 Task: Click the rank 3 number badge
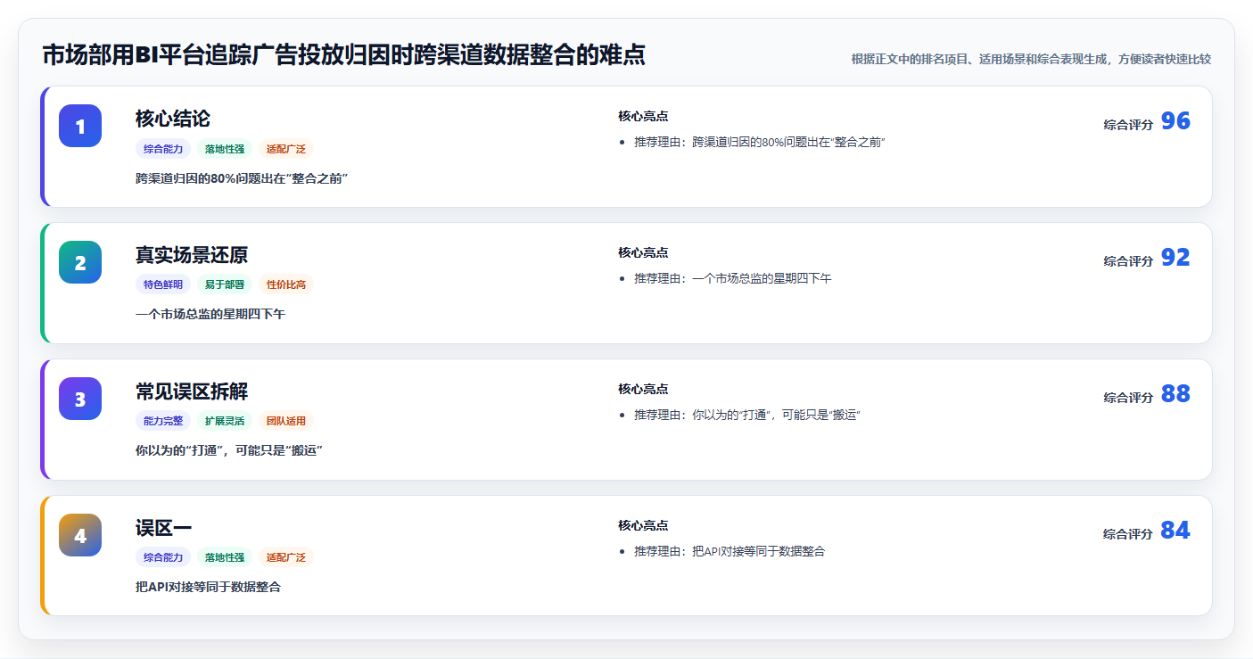pos(80,399)
